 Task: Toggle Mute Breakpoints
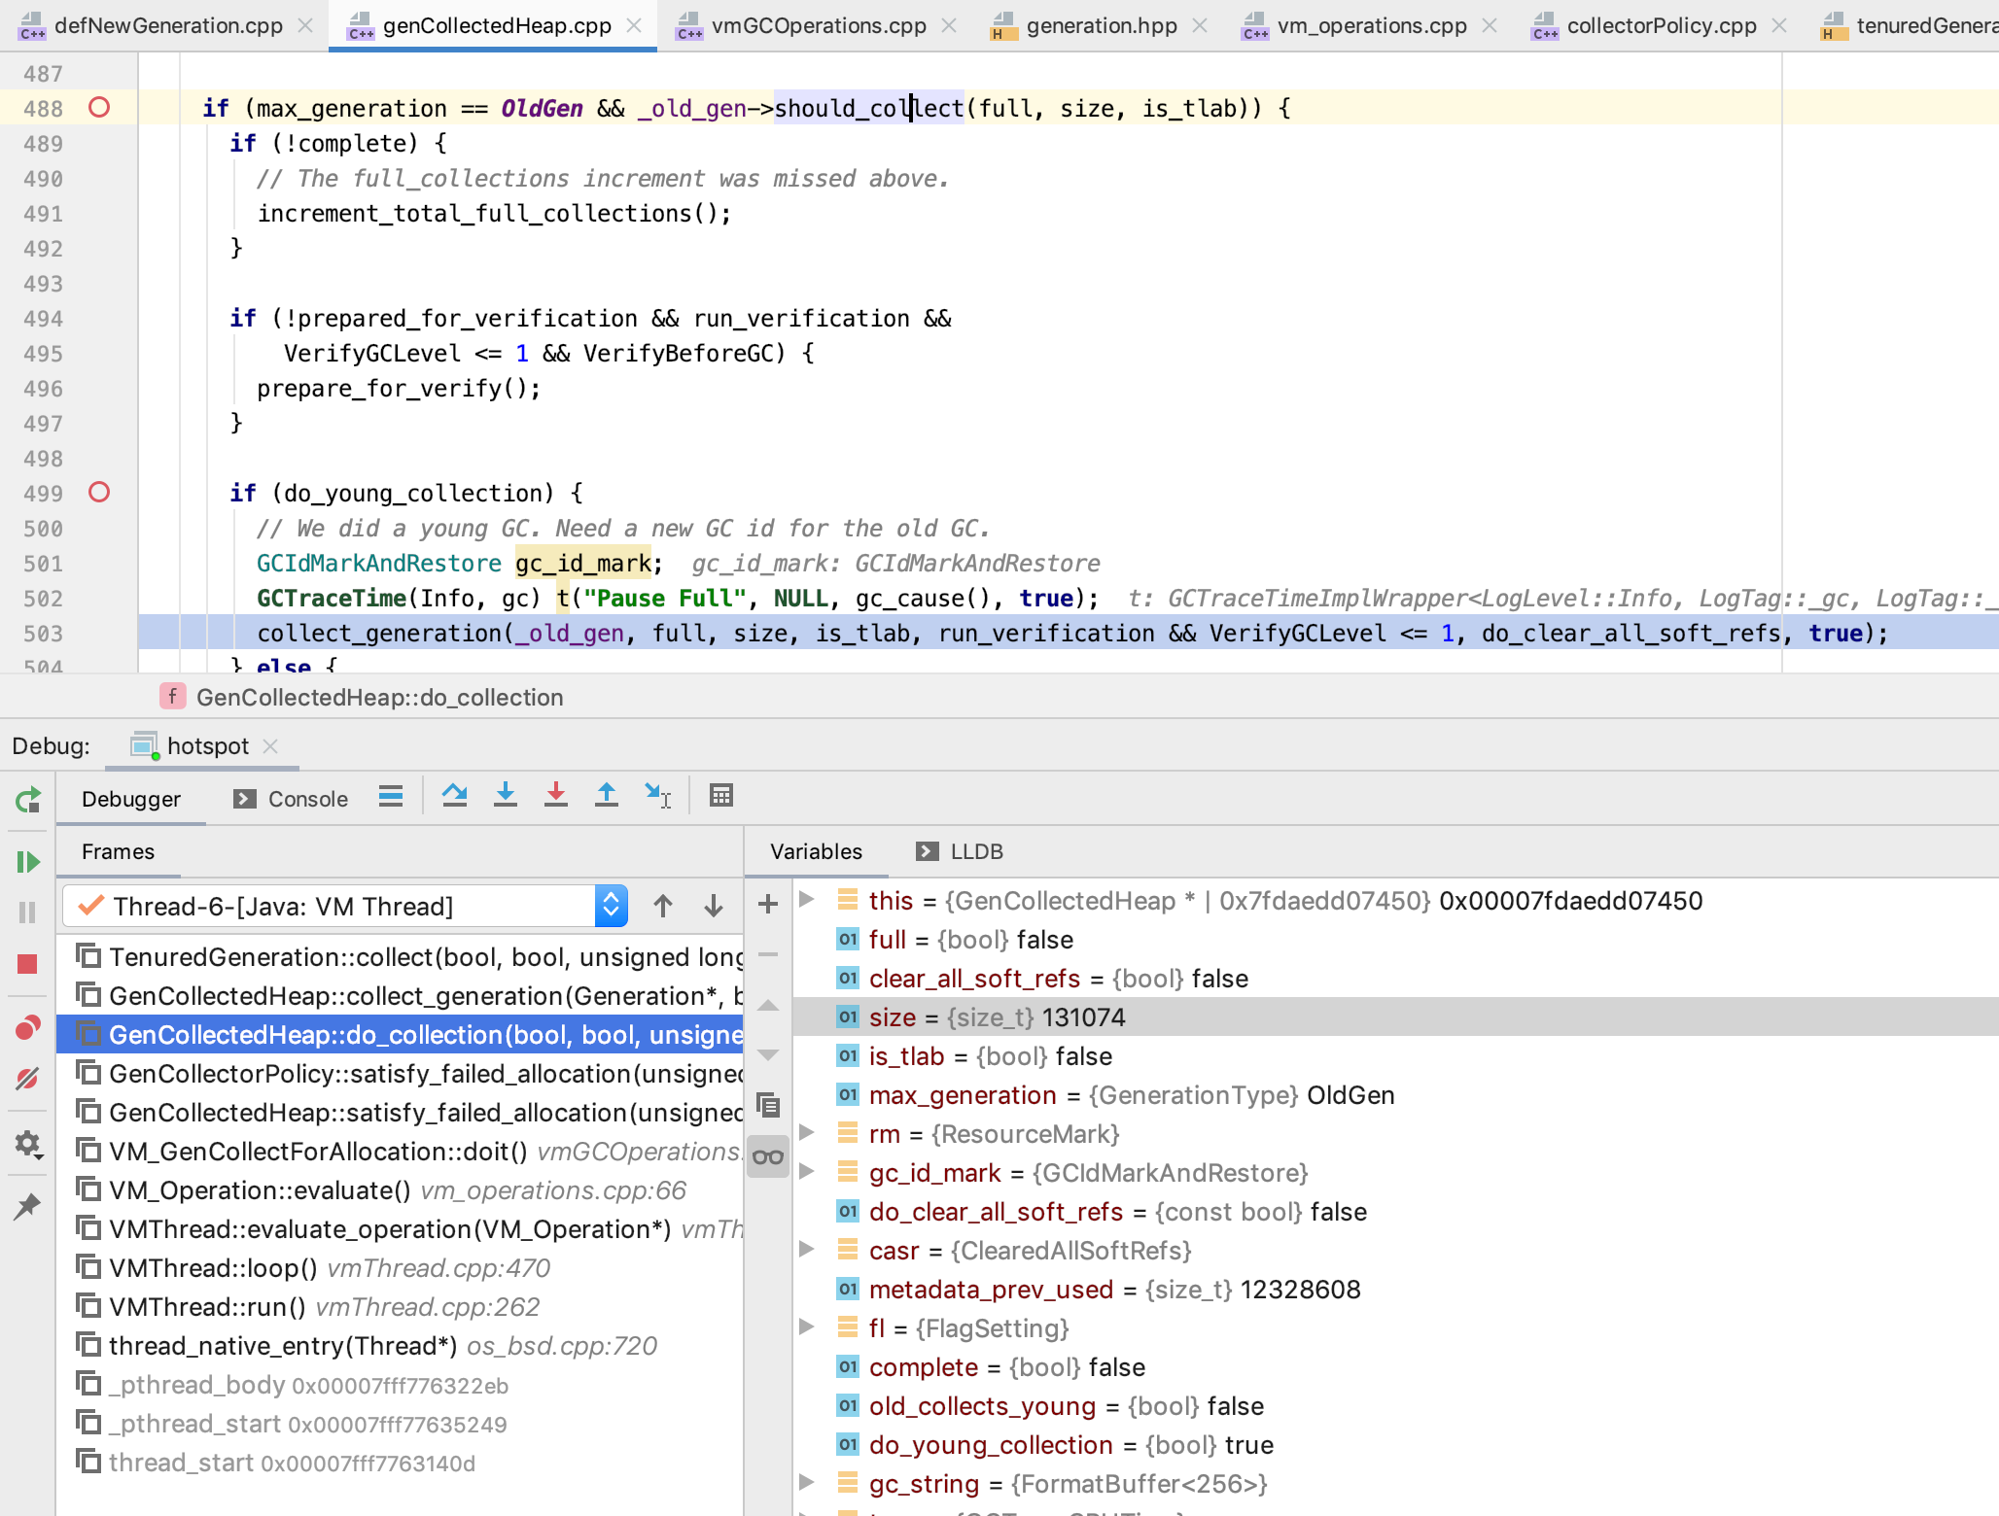(27, 1078)
